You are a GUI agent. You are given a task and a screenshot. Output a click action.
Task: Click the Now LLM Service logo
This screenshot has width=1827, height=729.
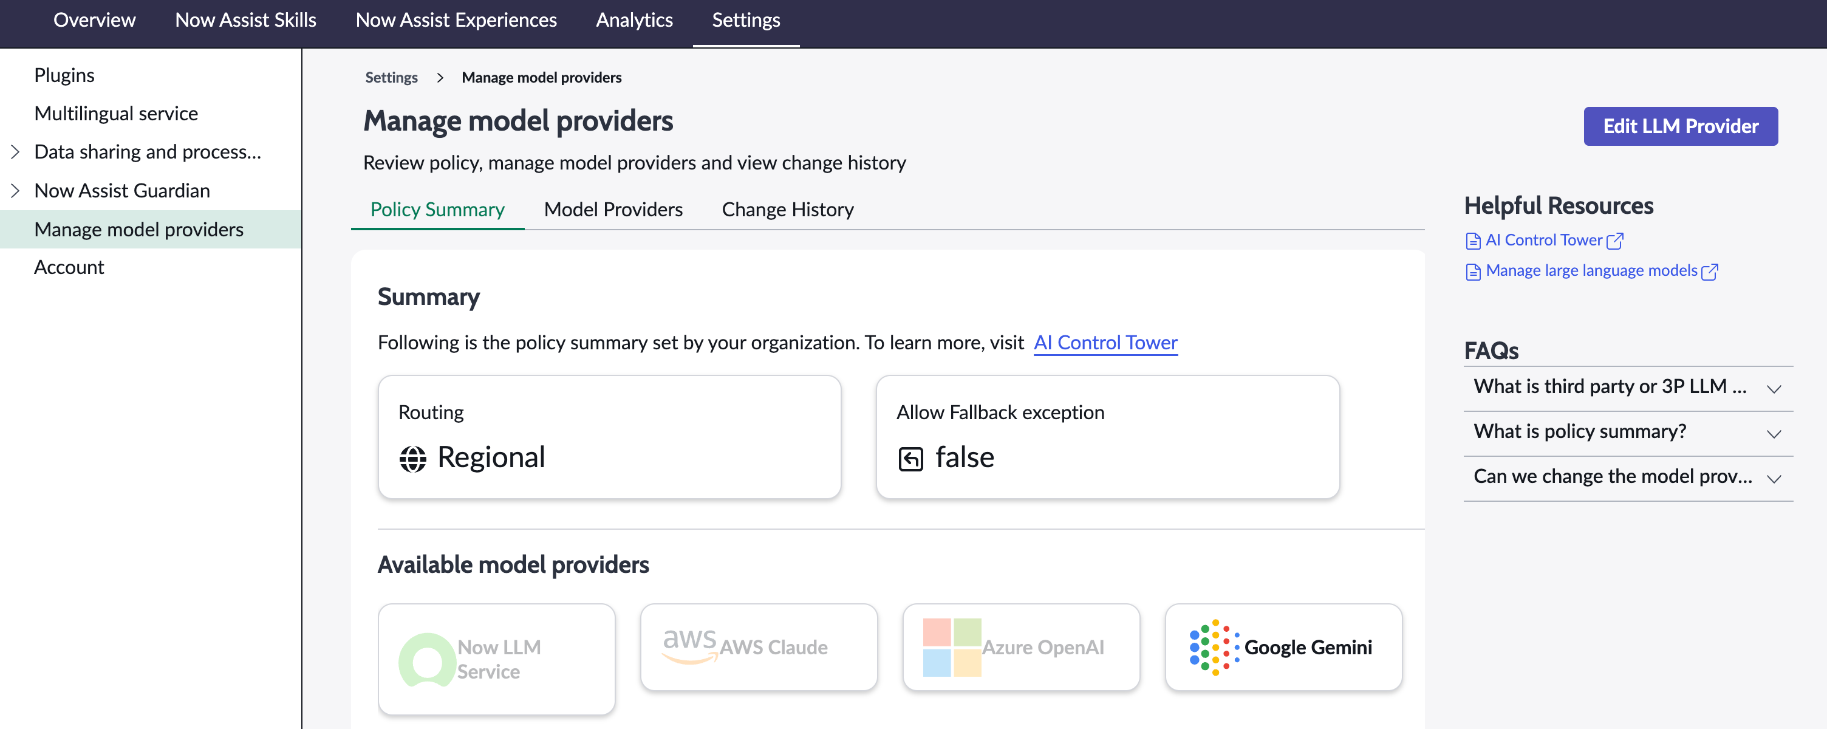point(427,660)
